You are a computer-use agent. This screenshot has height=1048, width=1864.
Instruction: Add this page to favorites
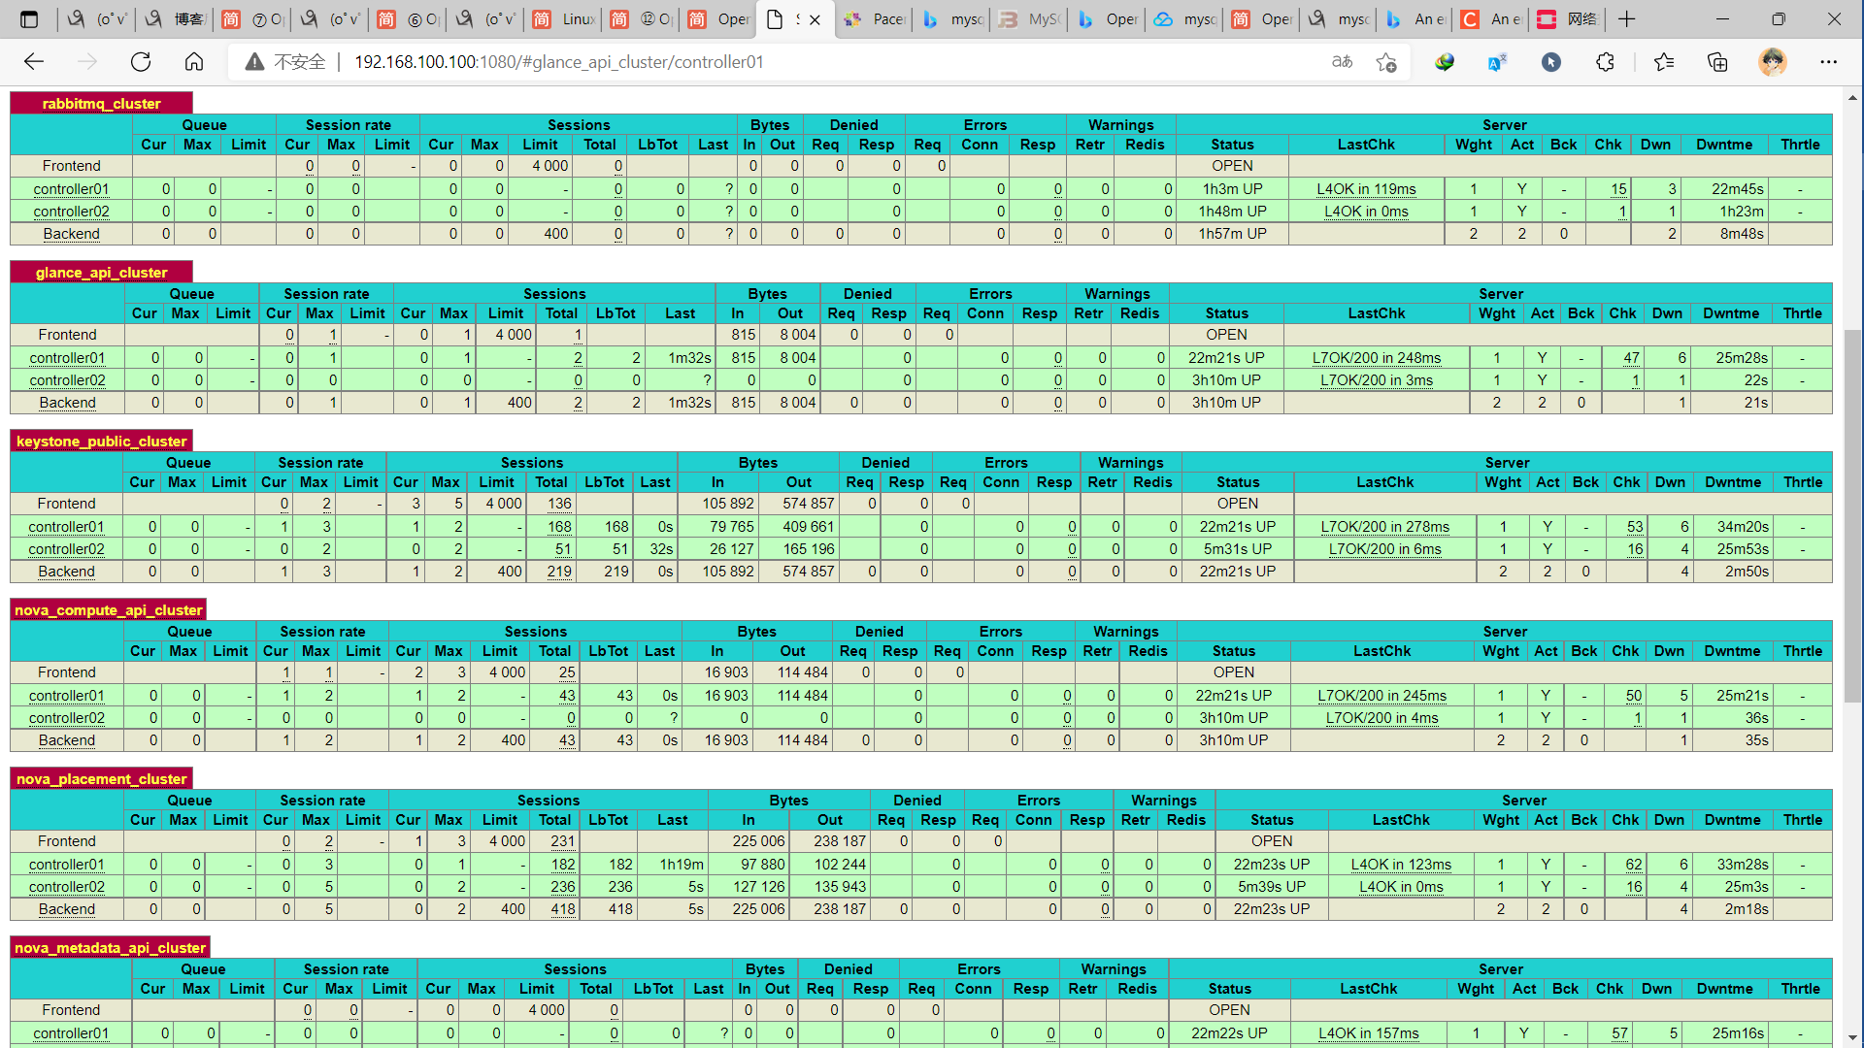[1386, 62]
